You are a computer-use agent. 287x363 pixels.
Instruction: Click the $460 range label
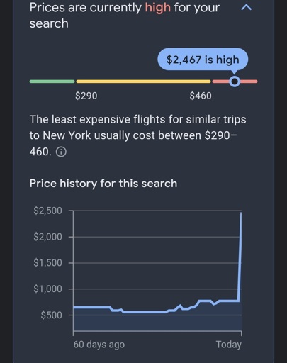click(201, 96)
